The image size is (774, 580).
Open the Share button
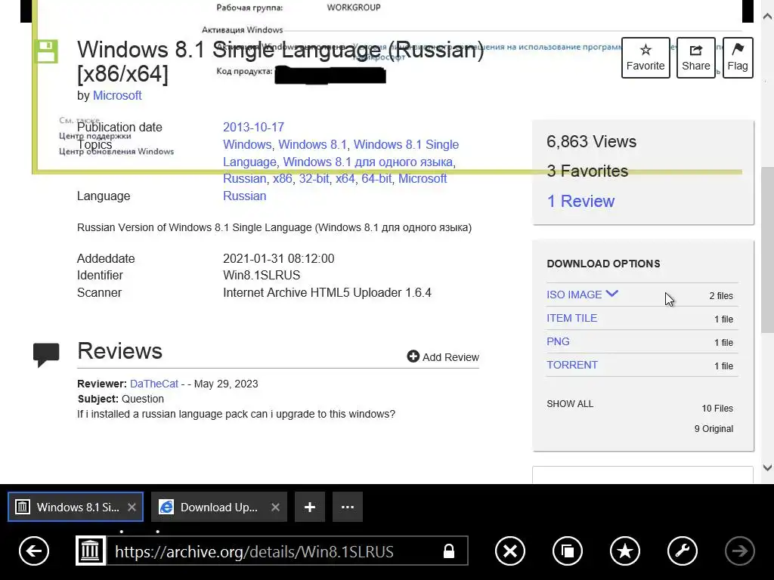click(695, 57)
